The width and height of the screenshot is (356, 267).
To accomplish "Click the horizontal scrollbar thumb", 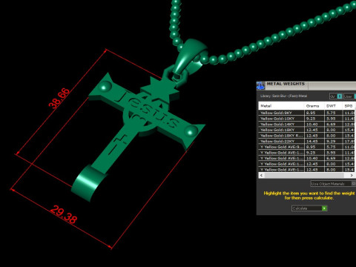I will 304,175.
